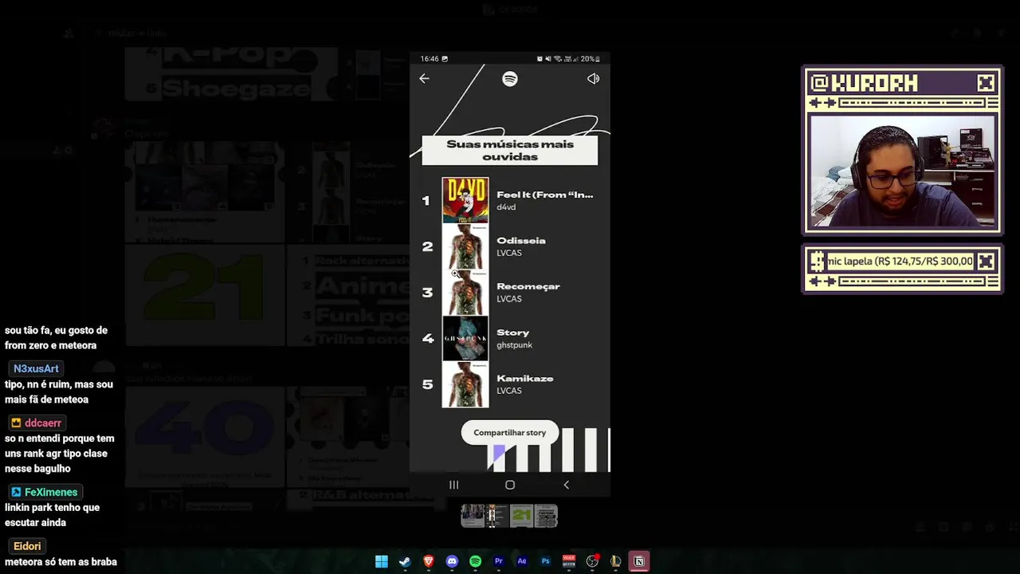Select the ghstpunk Story album cover
The image size is (1020, 574).
pos(465,339)
